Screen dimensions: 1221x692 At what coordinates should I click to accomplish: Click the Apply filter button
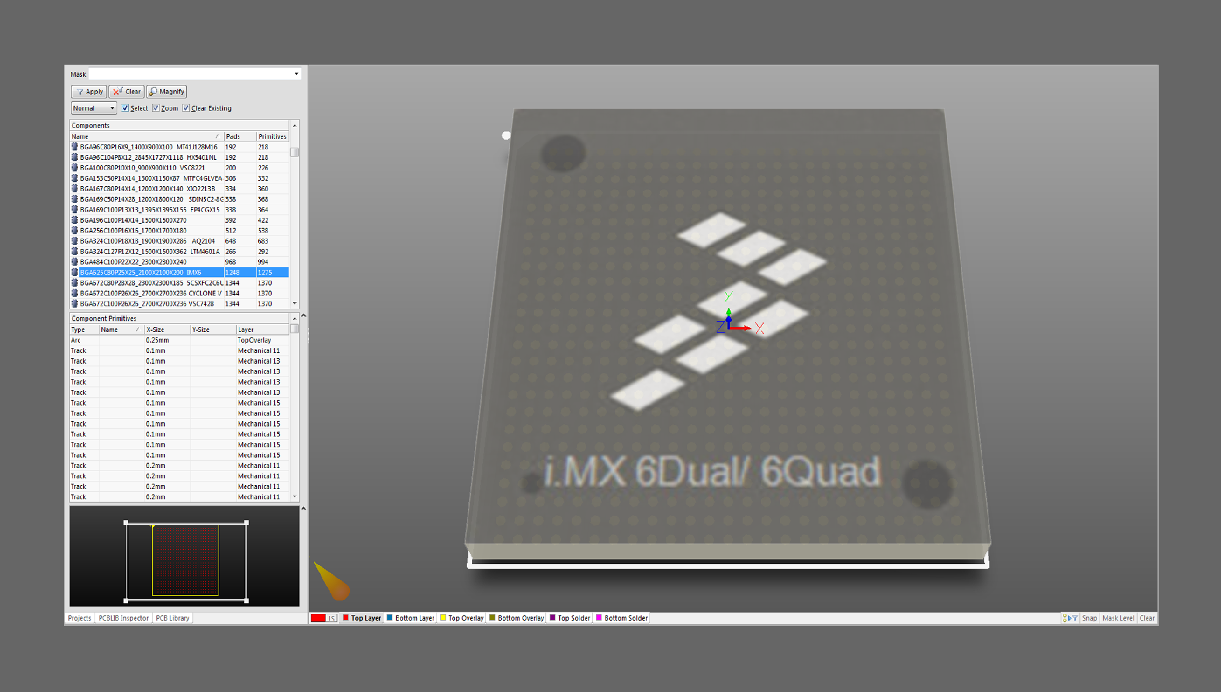tap(89, 92)
